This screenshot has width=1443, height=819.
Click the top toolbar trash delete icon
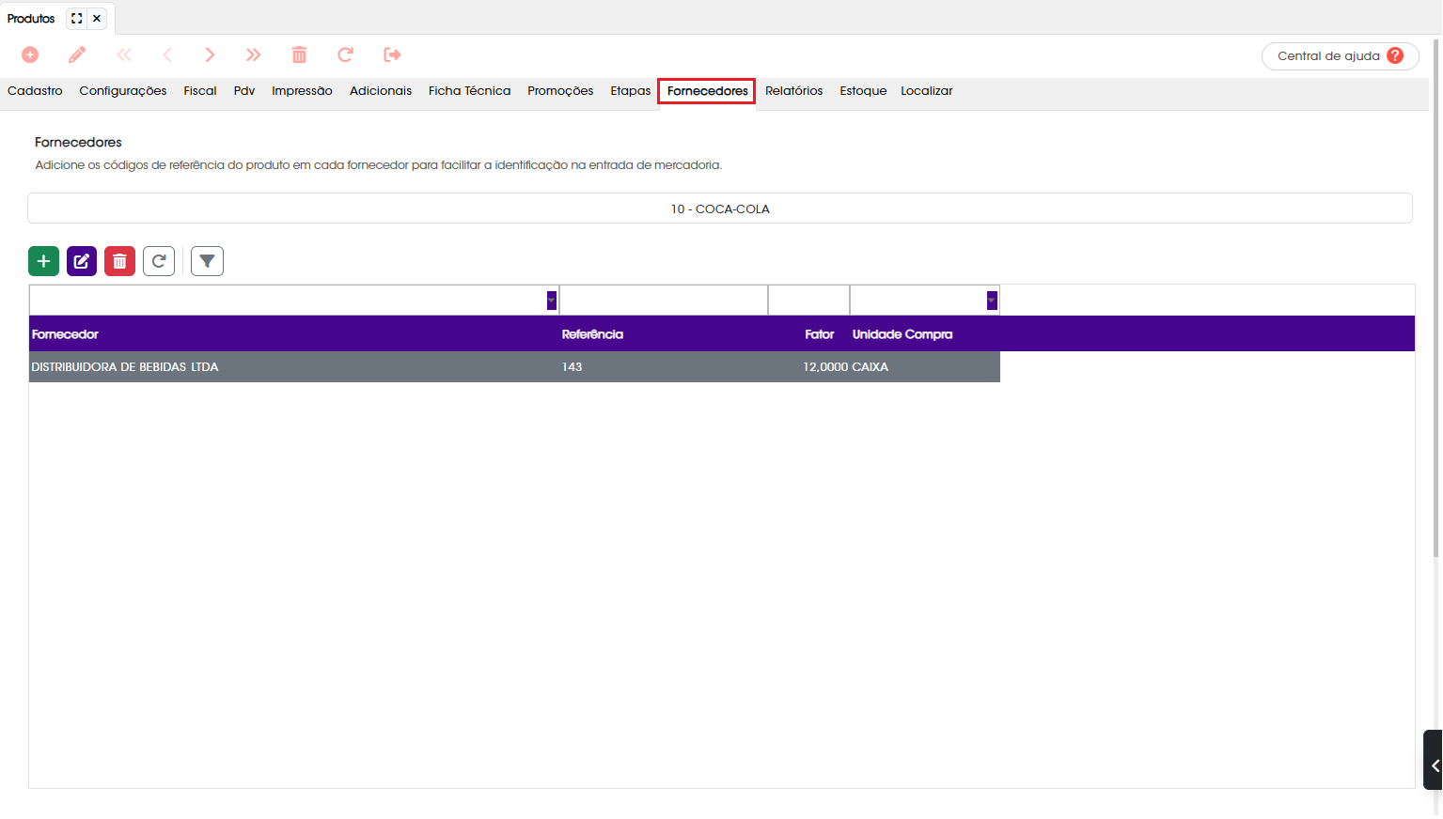pyautogui.click(x=299, y=54)
